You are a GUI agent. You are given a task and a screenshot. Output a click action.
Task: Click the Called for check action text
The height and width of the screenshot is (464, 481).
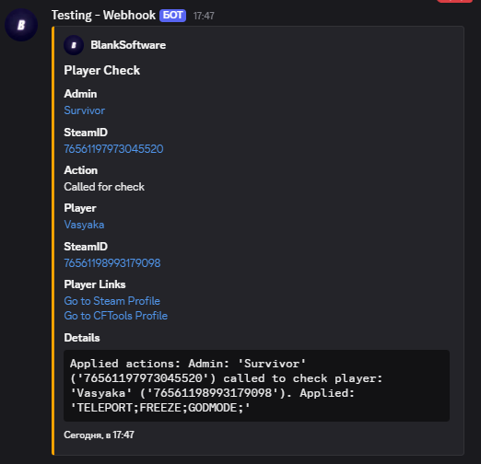point(104,187)
